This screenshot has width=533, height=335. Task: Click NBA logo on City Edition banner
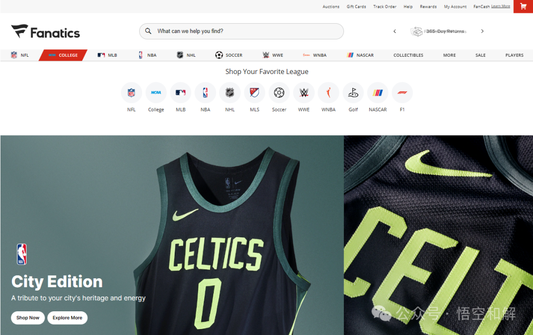click(22, 254)
